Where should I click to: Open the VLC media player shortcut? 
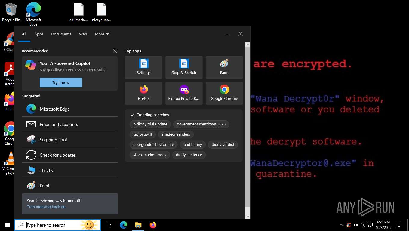click(10, 163)
